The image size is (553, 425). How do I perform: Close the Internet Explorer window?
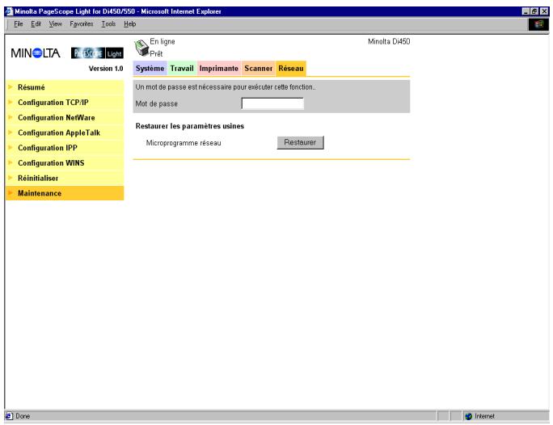[545, 11]
